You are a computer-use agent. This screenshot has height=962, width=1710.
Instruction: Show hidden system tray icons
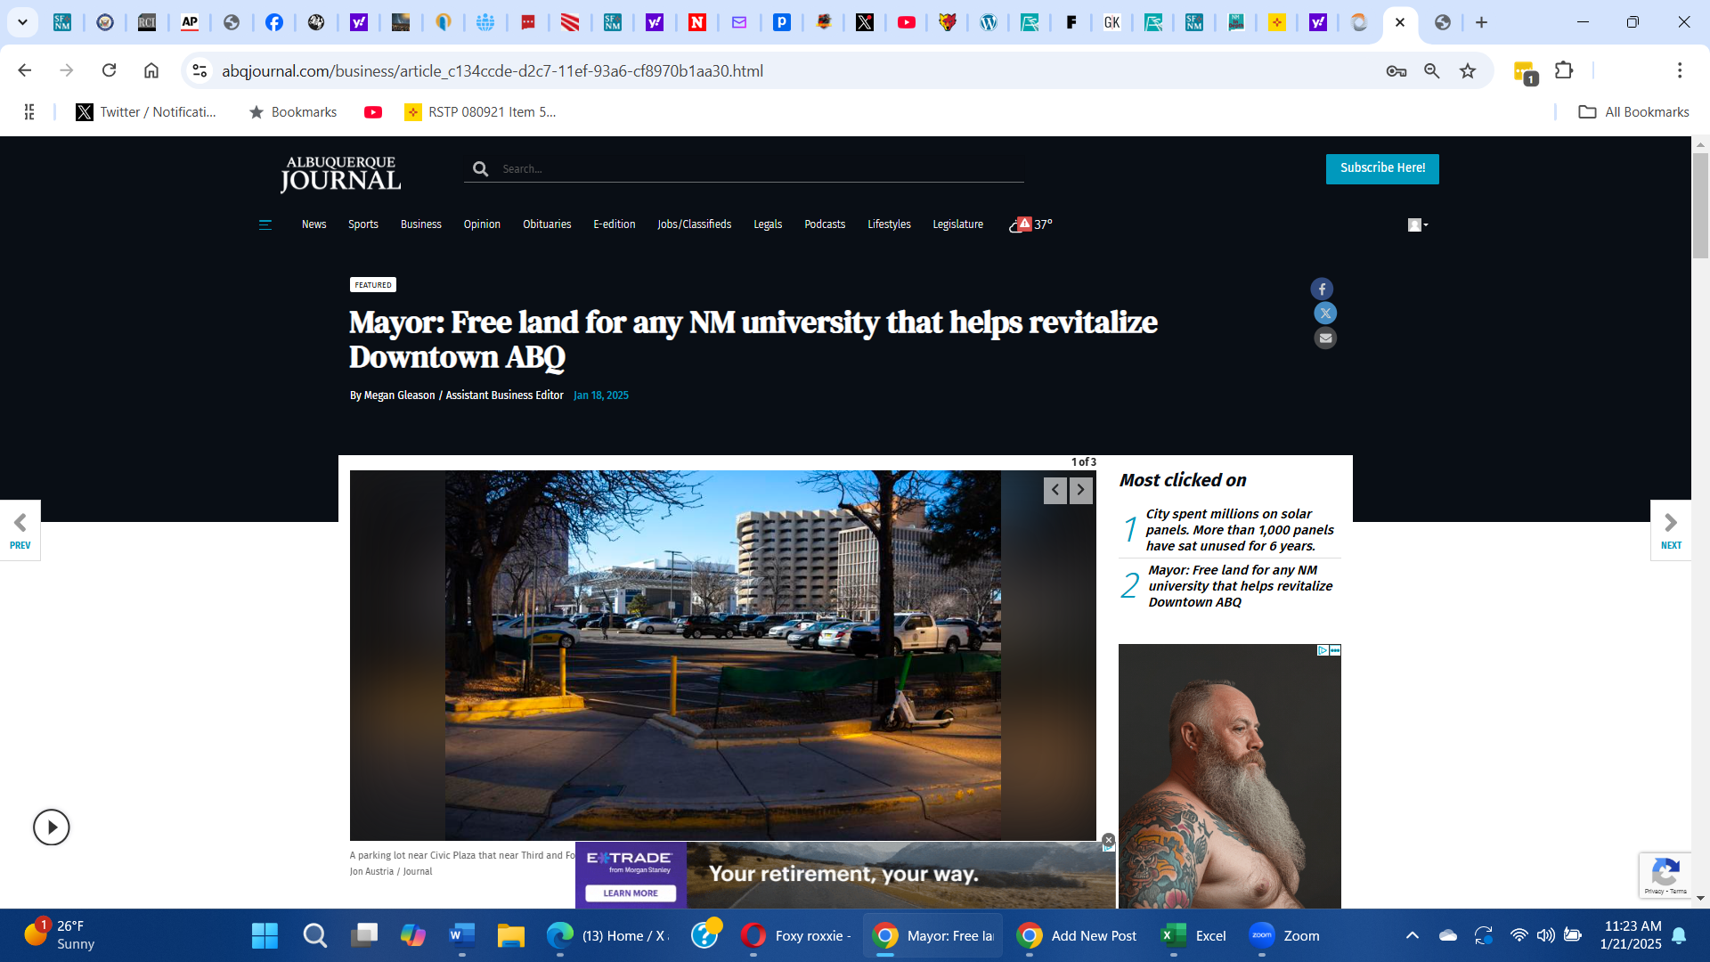coord(1412,935)
